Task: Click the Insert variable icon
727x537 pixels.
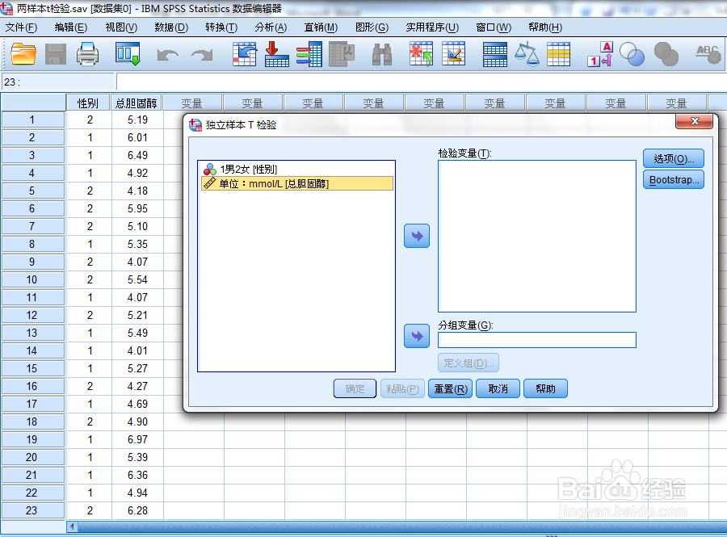Action: tap(453, 54)
